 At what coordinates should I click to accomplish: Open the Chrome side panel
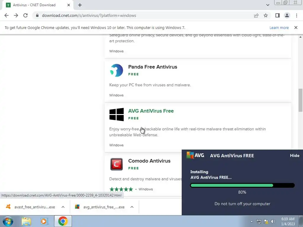(x=278, y=15)
